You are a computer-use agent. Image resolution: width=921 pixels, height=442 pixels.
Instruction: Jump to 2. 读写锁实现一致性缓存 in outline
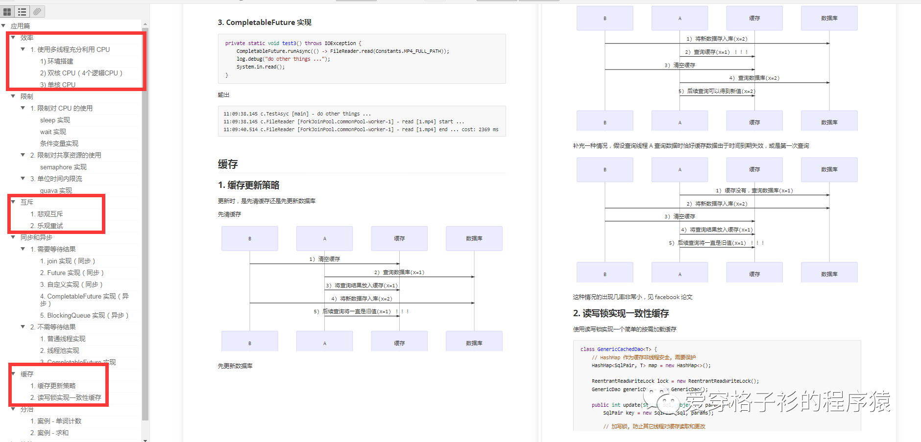point(66,397)
